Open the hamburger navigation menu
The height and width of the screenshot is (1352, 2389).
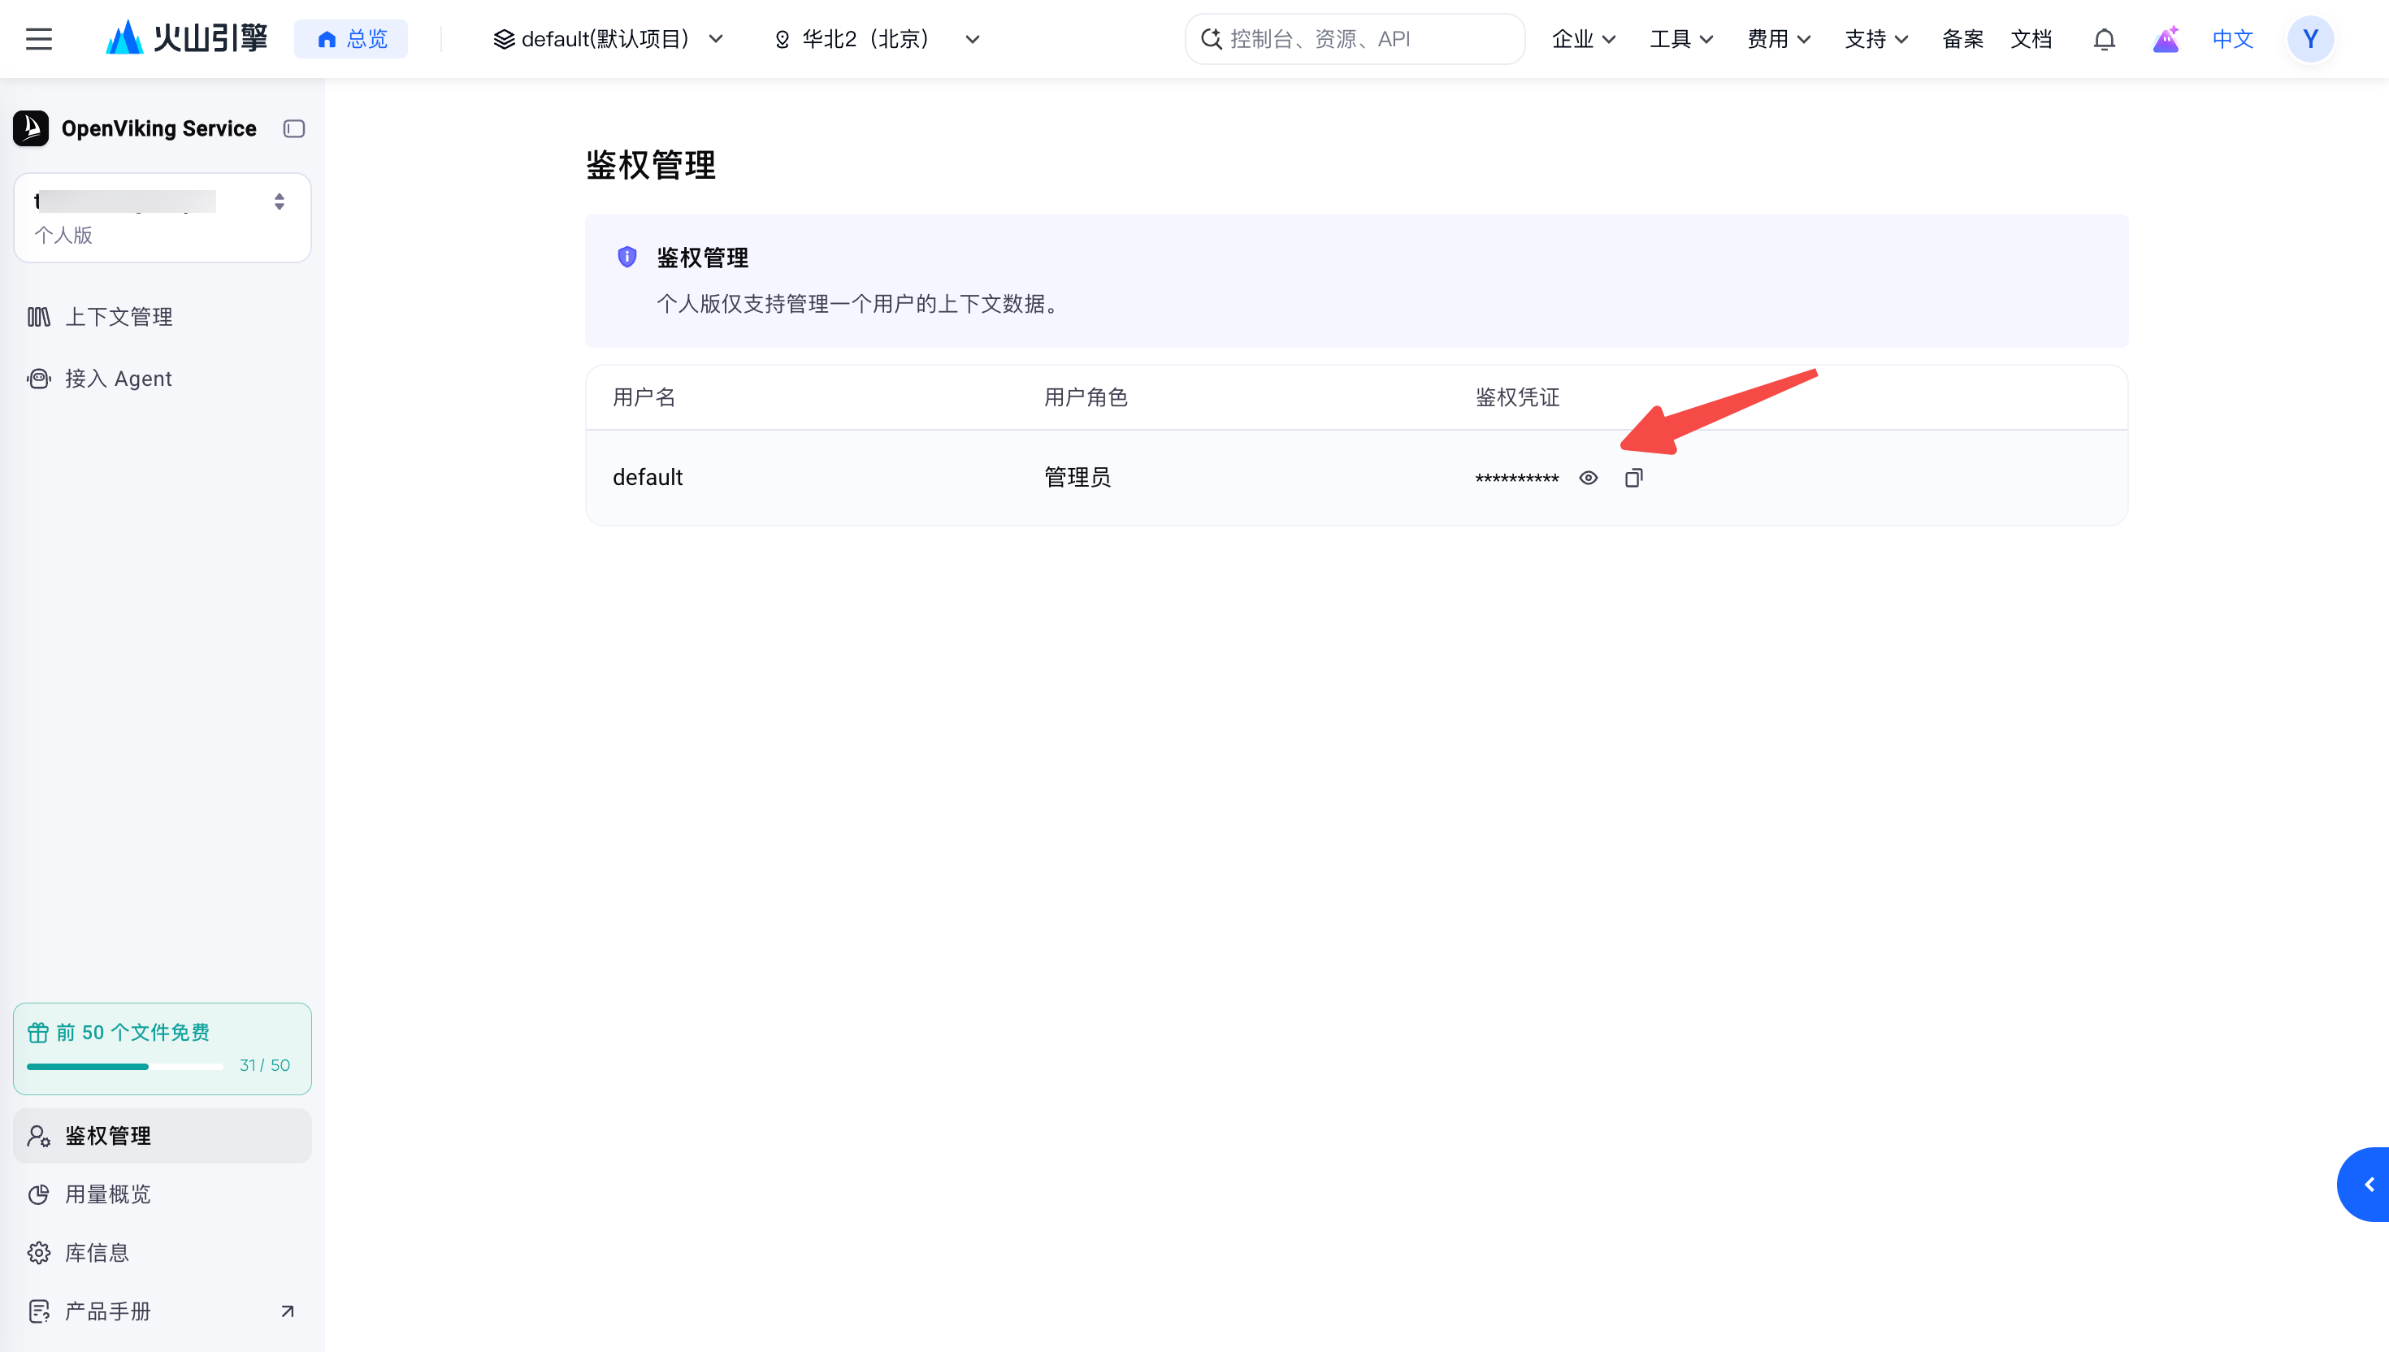click(39, 39)
